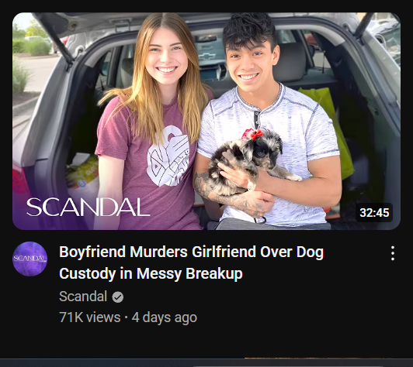Open video via 'Boyfriend Murders Girlfriend Over Dog' title
Image resolution: width=413 pixels, height=367 pixels.
click(191, 252)
